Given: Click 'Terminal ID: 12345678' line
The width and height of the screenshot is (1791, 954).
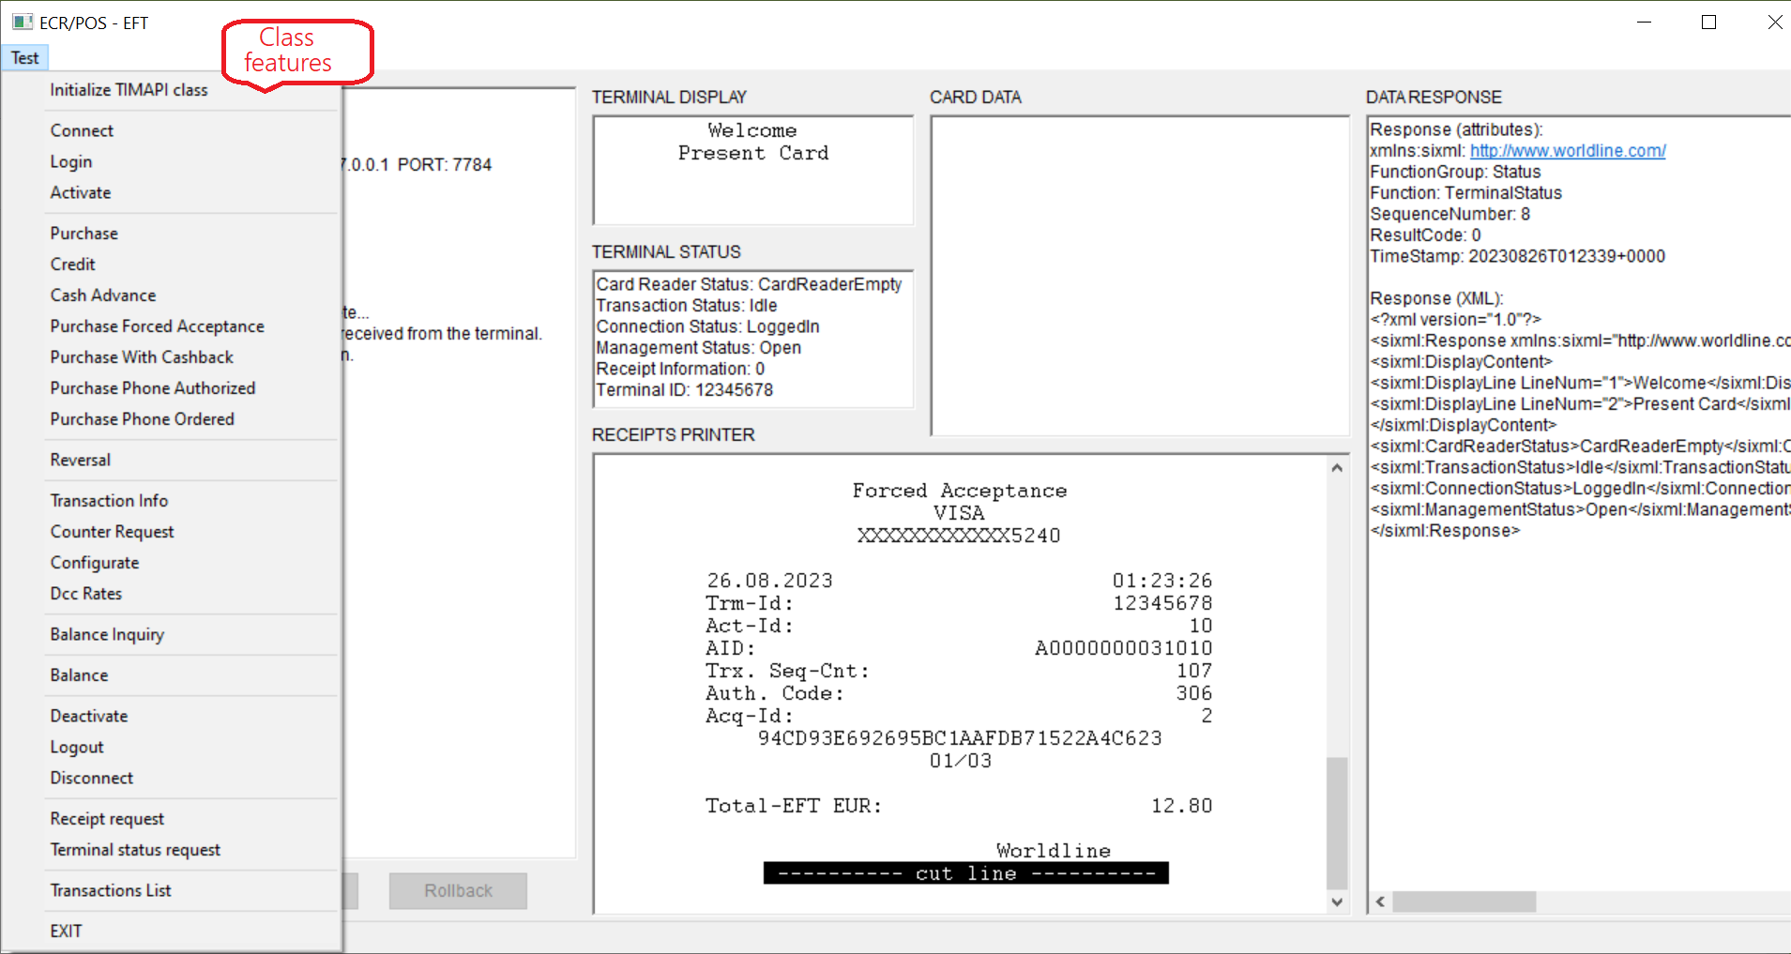Looking at the screenshot, I should (x=685, y=390).
